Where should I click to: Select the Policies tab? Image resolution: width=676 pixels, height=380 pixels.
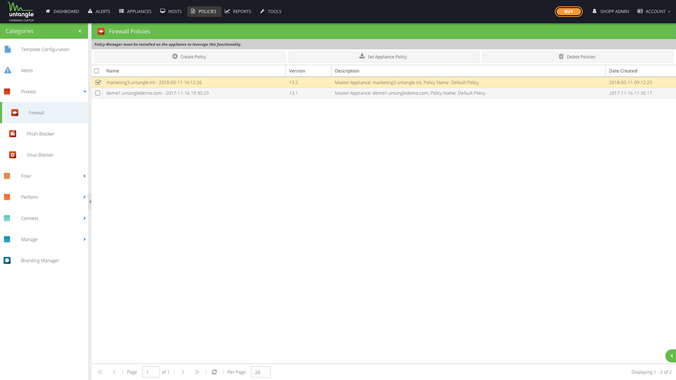(x=204, y=11)
